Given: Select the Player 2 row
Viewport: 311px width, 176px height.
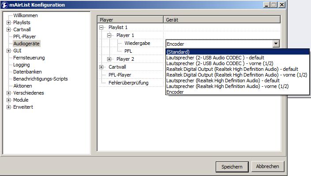Looking at the screenshot, I should (125, 59).
